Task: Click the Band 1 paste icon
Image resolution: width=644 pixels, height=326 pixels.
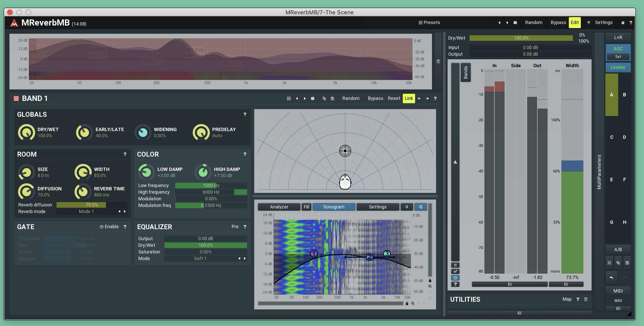Action: pos(332,99)
